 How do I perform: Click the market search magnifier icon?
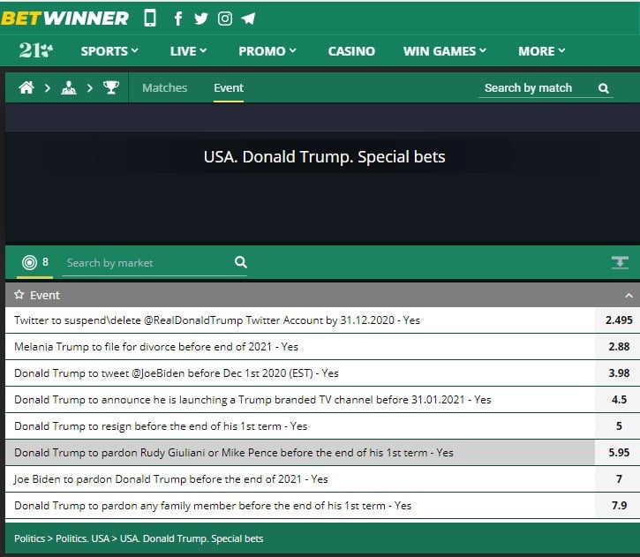(241, 262)
